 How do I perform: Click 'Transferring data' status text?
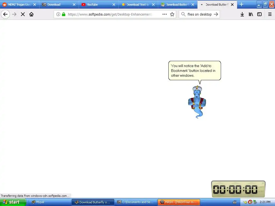[35, 196]
